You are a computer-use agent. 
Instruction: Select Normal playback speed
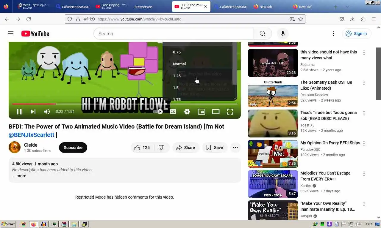pos(179,64)
